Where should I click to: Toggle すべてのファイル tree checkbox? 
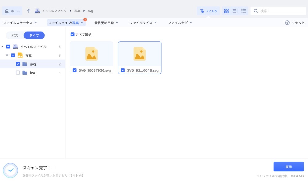[x=8, y=46]
